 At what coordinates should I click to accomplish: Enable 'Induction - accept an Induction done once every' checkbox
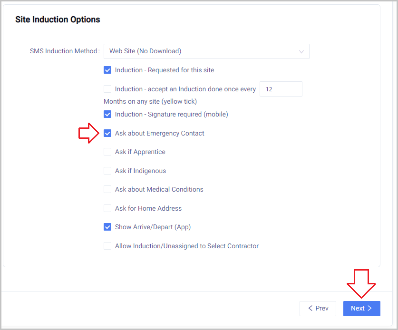[x=107, y=89]
